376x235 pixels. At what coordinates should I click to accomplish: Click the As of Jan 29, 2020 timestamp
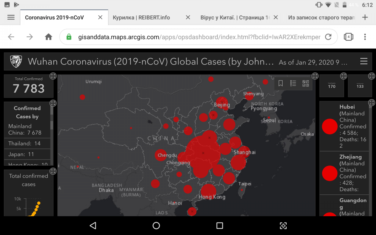(313, 62)
